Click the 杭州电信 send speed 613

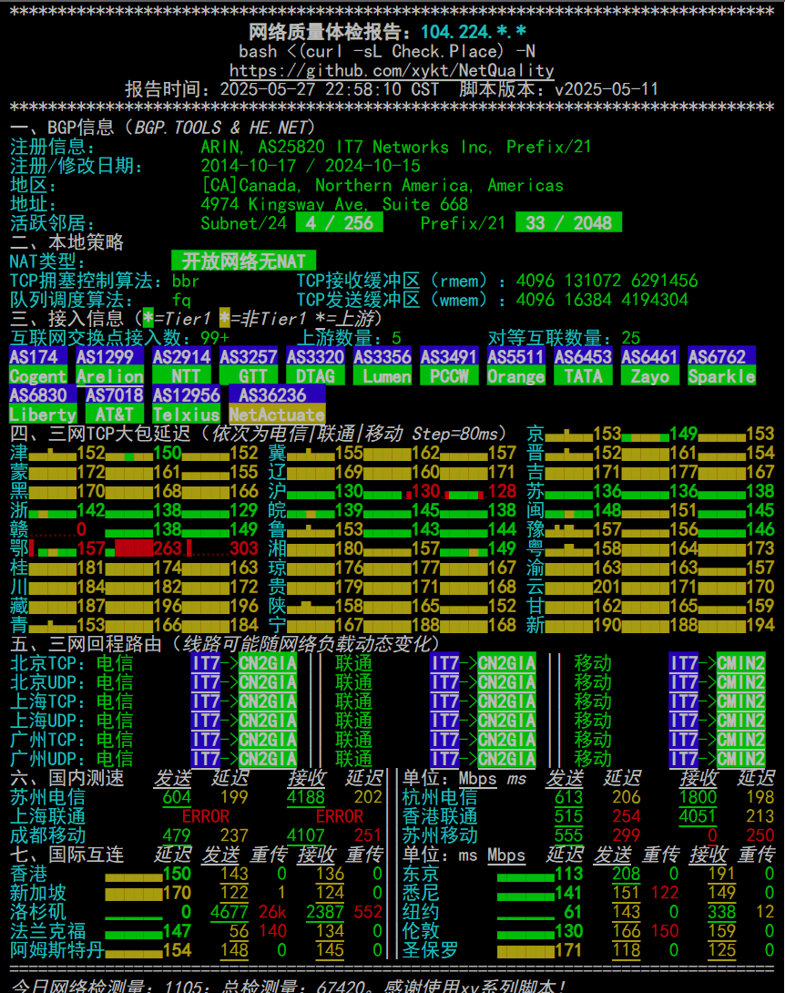tap(568, 797)
